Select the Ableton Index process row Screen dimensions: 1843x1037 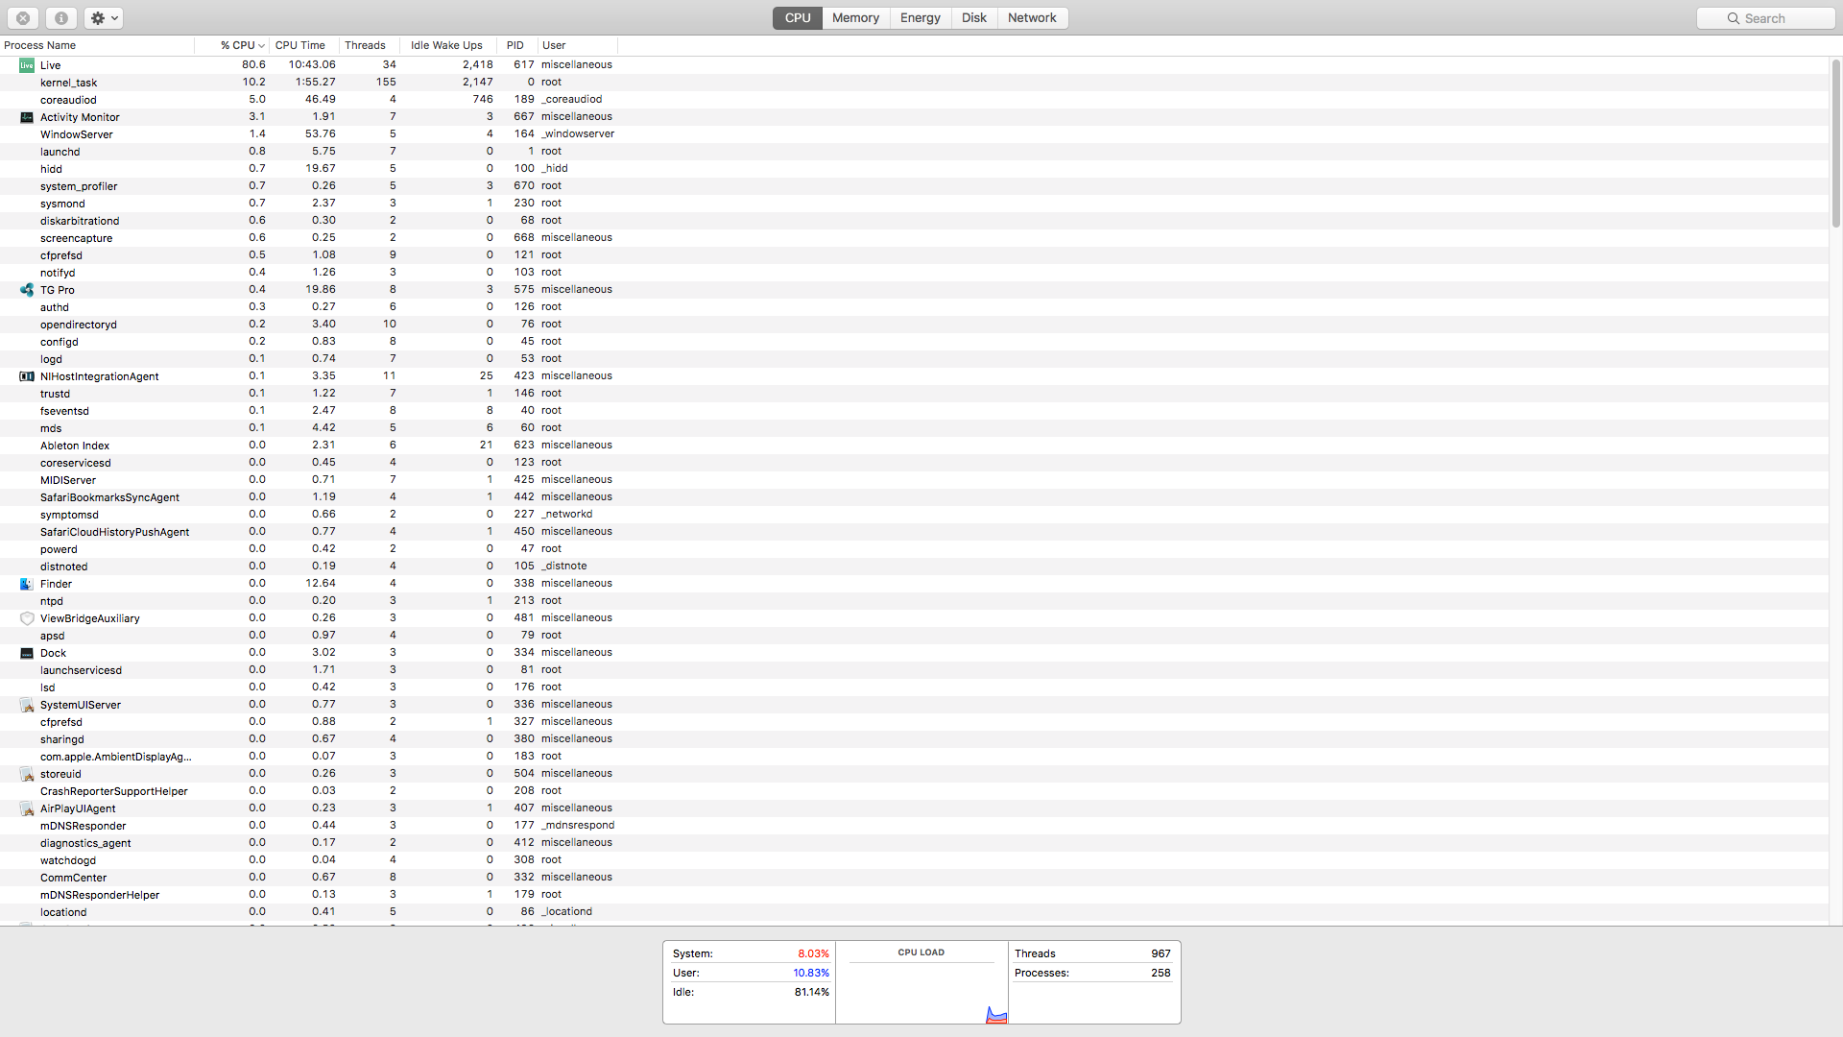(914, 446)
